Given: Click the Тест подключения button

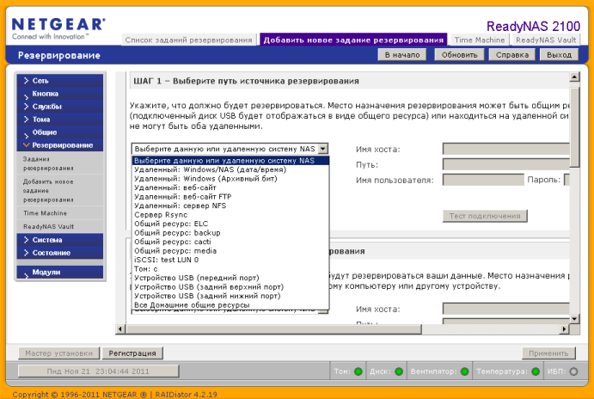Looking at the screenshot, I should (x=485, y=216).
